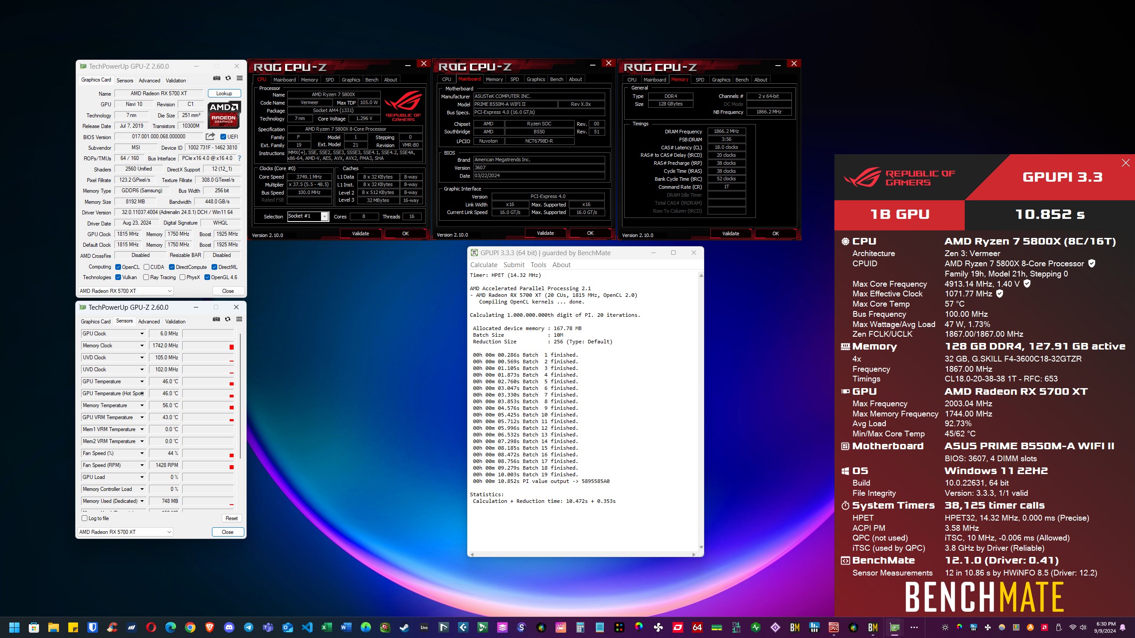Viewport: 1135px width, 638px height.
Task: Open Opera browser from the taskbar
Action: coord(151,627)
